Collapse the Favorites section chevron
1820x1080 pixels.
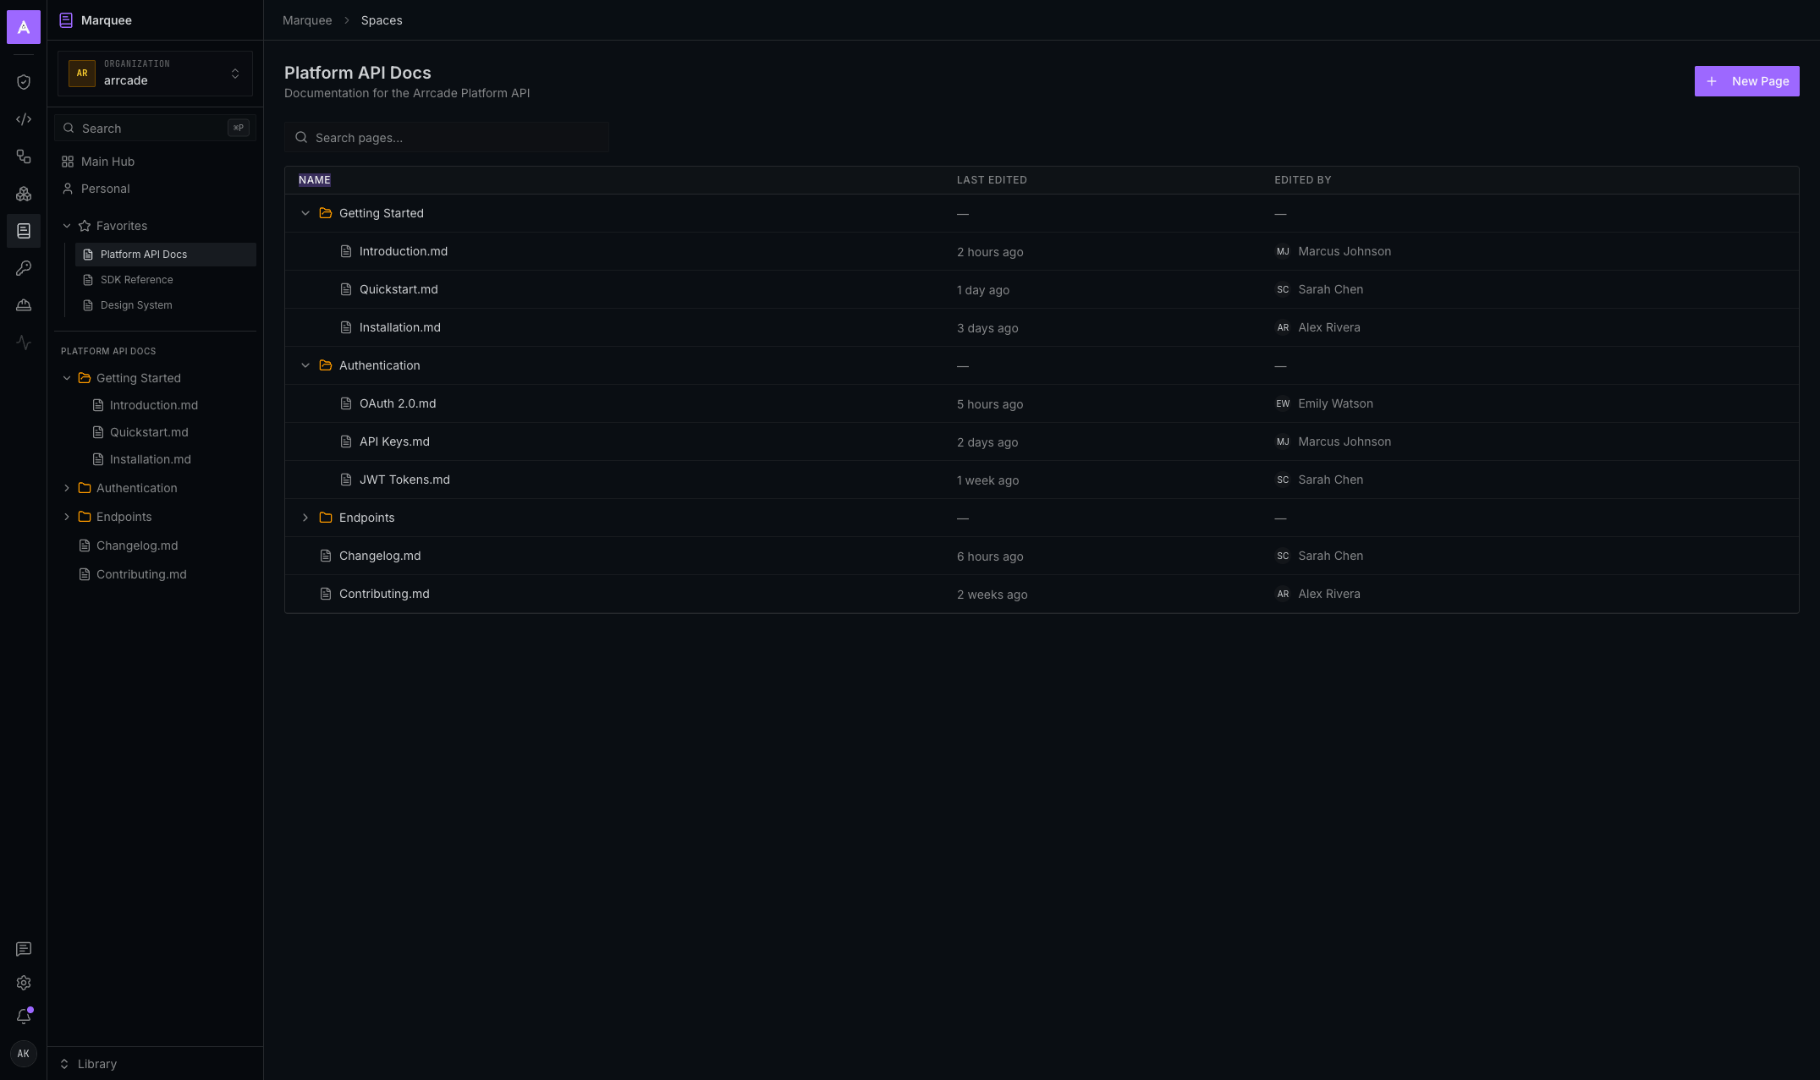[x=67, y=226]
